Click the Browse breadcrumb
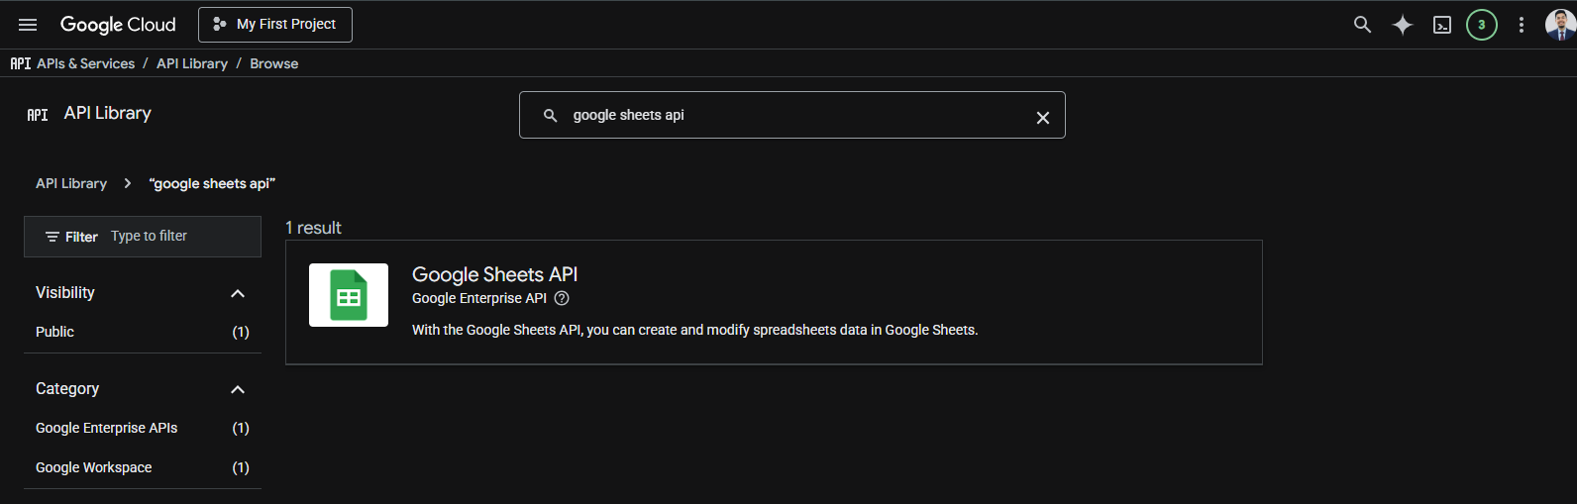1577x504 pixels. (x=273, y=63)
